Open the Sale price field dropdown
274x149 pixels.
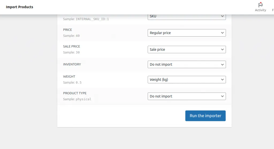pos(187,49)
